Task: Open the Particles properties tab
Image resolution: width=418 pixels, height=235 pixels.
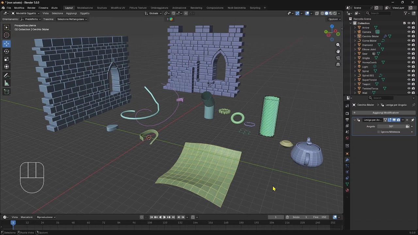Action: pyautogui.click(x=347, y=166)
